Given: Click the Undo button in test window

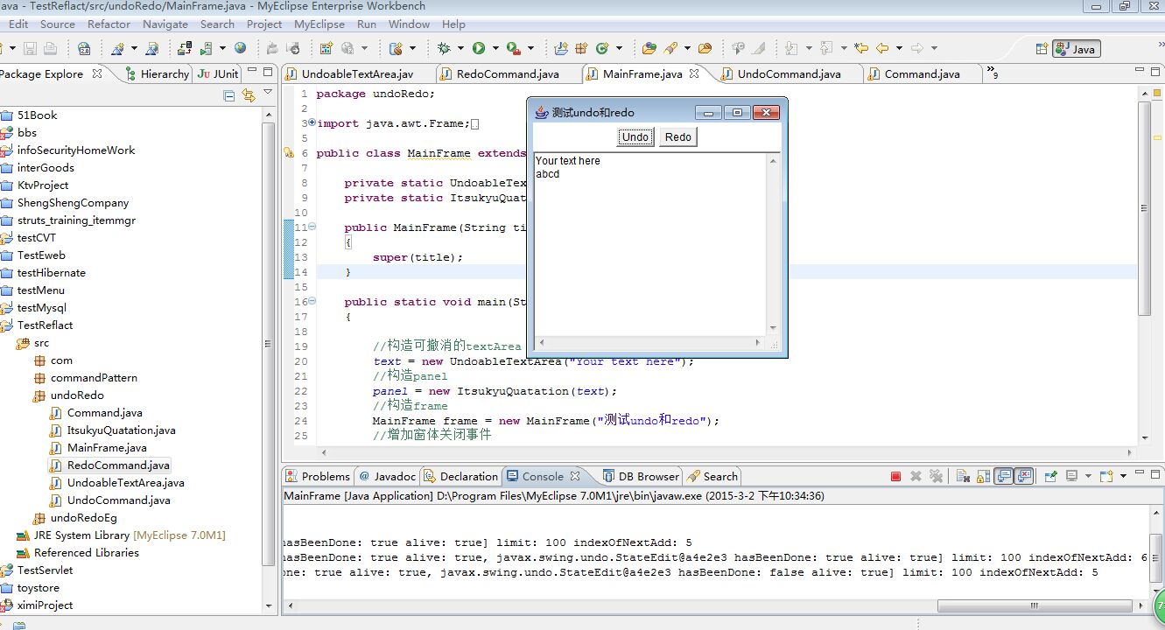Looking at the screenshot, I should point(635,136).
